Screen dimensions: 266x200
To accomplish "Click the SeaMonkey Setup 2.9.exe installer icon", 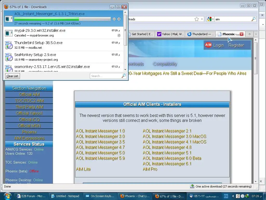I will click(9, 57).
